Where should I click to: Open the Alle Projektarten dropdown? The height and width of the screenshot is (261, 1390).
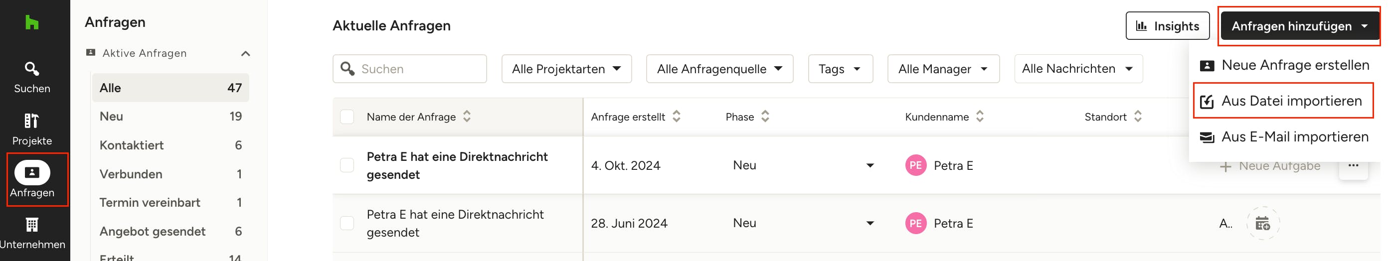[566, 69]
